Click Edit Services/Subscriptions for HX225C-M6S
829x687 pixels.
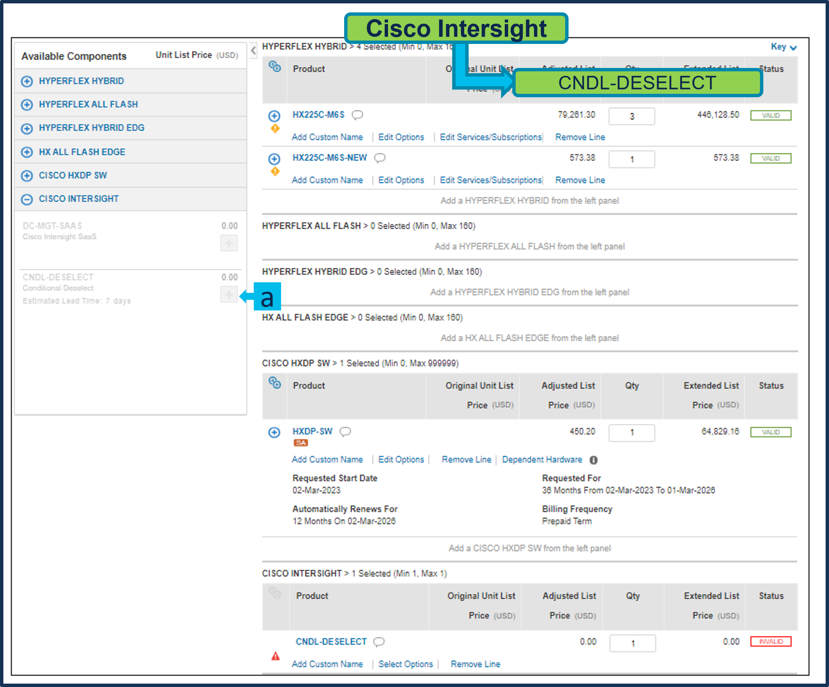coord(491,137)
